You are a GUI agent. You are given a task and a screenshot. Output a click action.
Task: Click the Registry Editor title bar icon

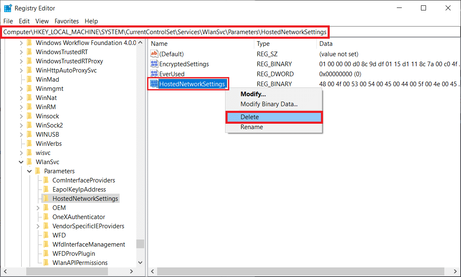coord(8,7)
